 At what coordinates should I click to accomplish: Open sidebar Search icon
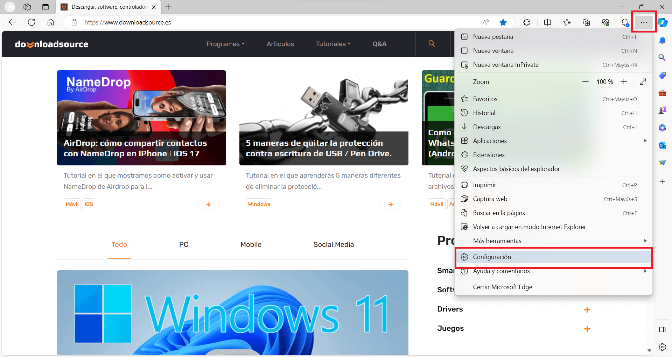click(x=662, y=57)
